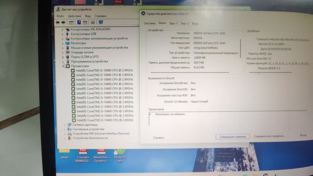313x176 pixels.
Task: Select the Игры по сети desktop shortcut
Action: (x=120, y=155)
